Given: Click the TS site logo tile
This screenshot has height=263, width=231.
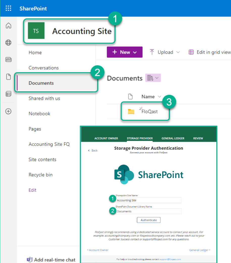Looking at the screenshot, I should point(36,31).
